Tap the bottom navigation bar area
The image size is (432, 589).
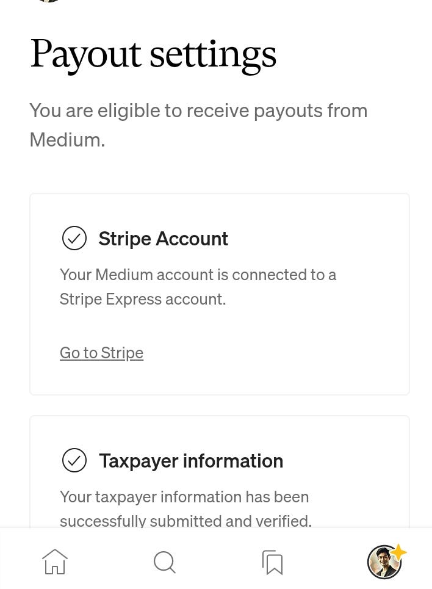(x=216, y=562)
